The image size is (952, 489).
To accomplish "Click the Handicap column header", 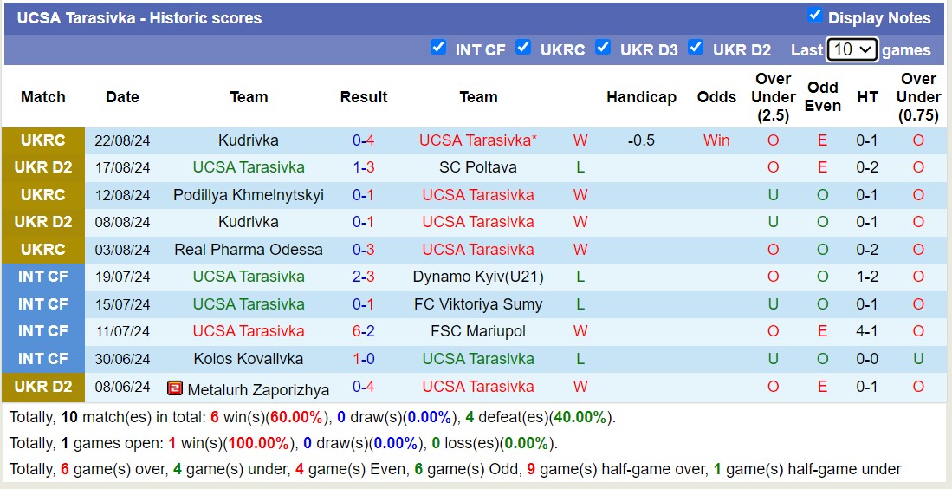I will point(641,97).
